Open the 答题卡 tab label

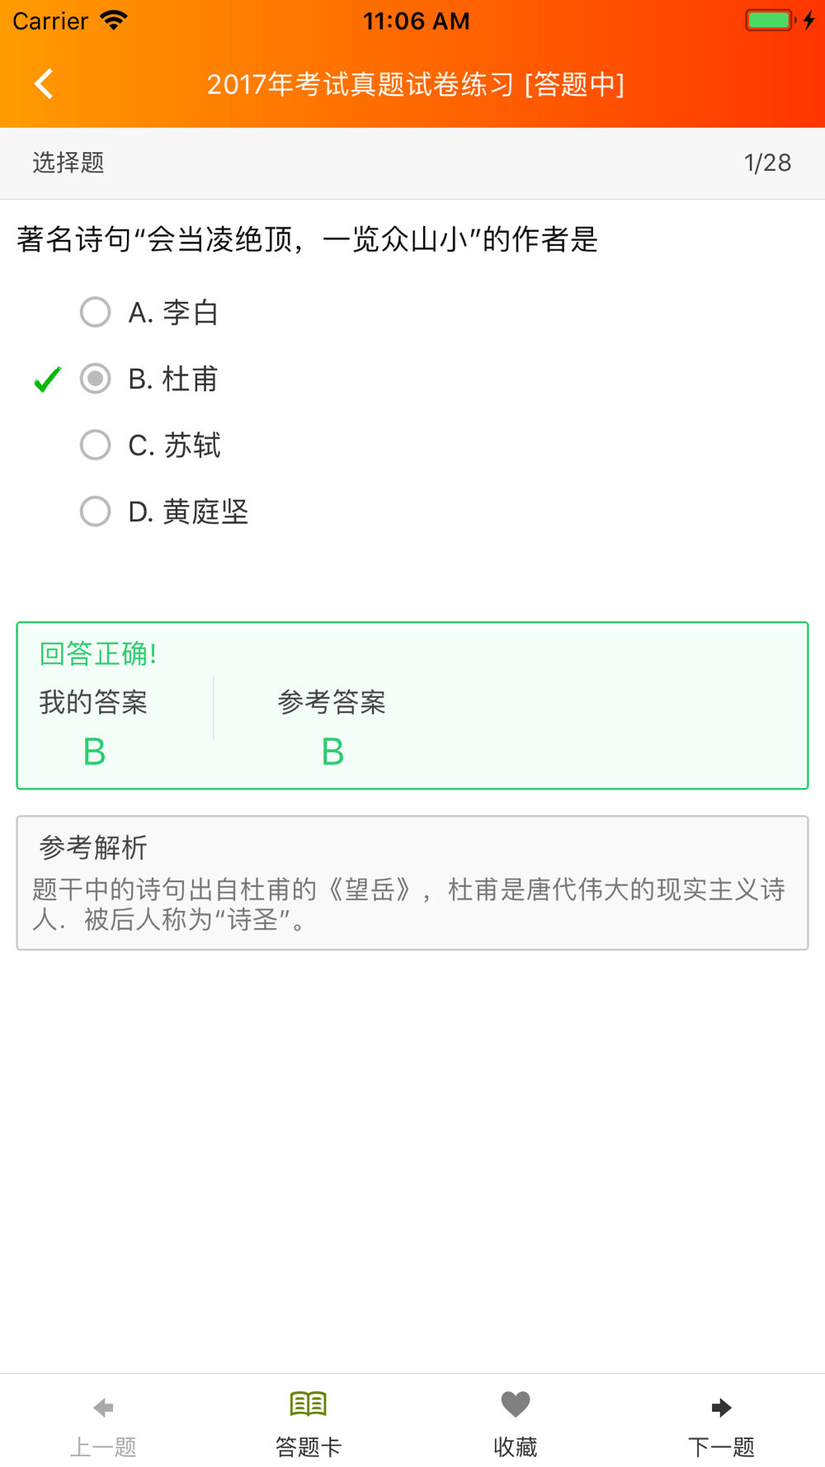click(309, 1446)
